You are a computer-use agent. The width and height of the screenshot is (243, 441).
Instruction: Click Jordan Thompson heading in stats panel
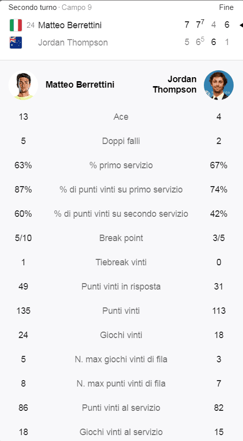click(x=175, y=84)
